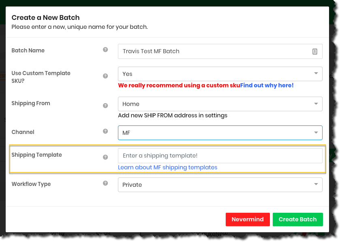340x242 pixels.
Task: Click the Channel label
Action: click(23, 132)
